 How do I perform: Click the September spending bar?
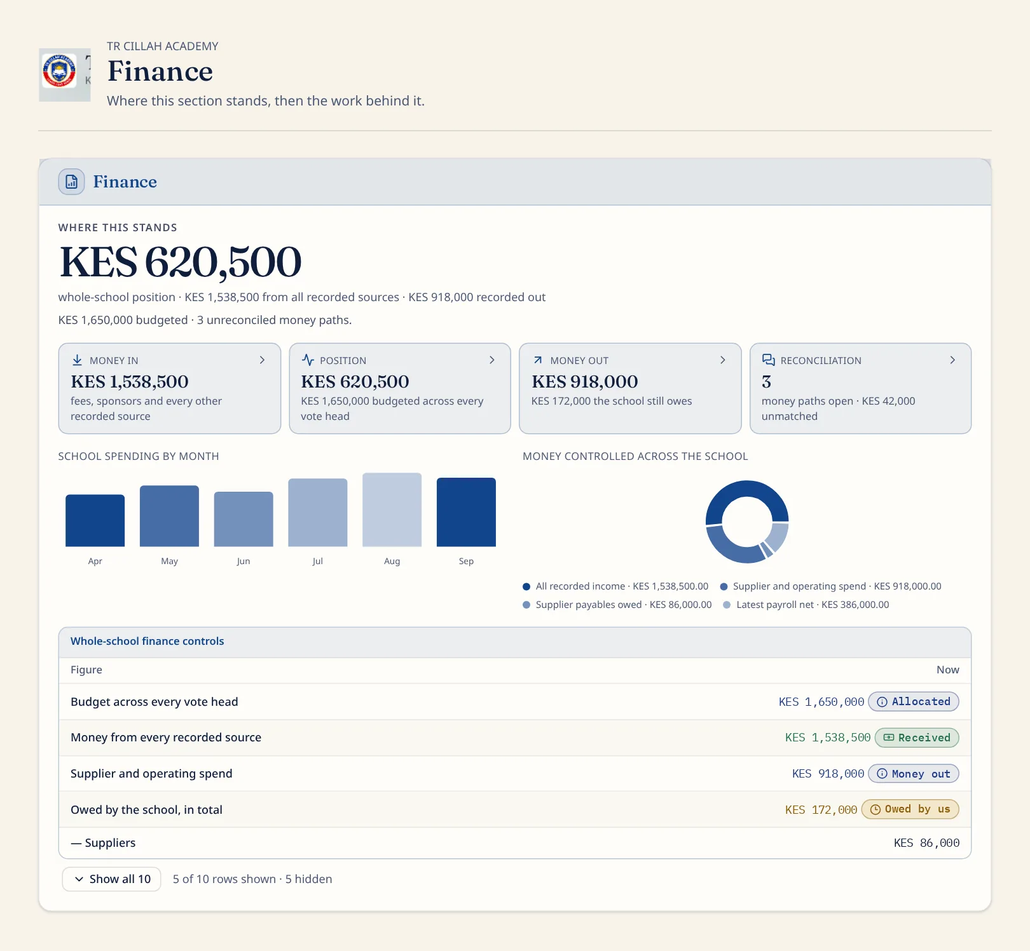(466, 512)
